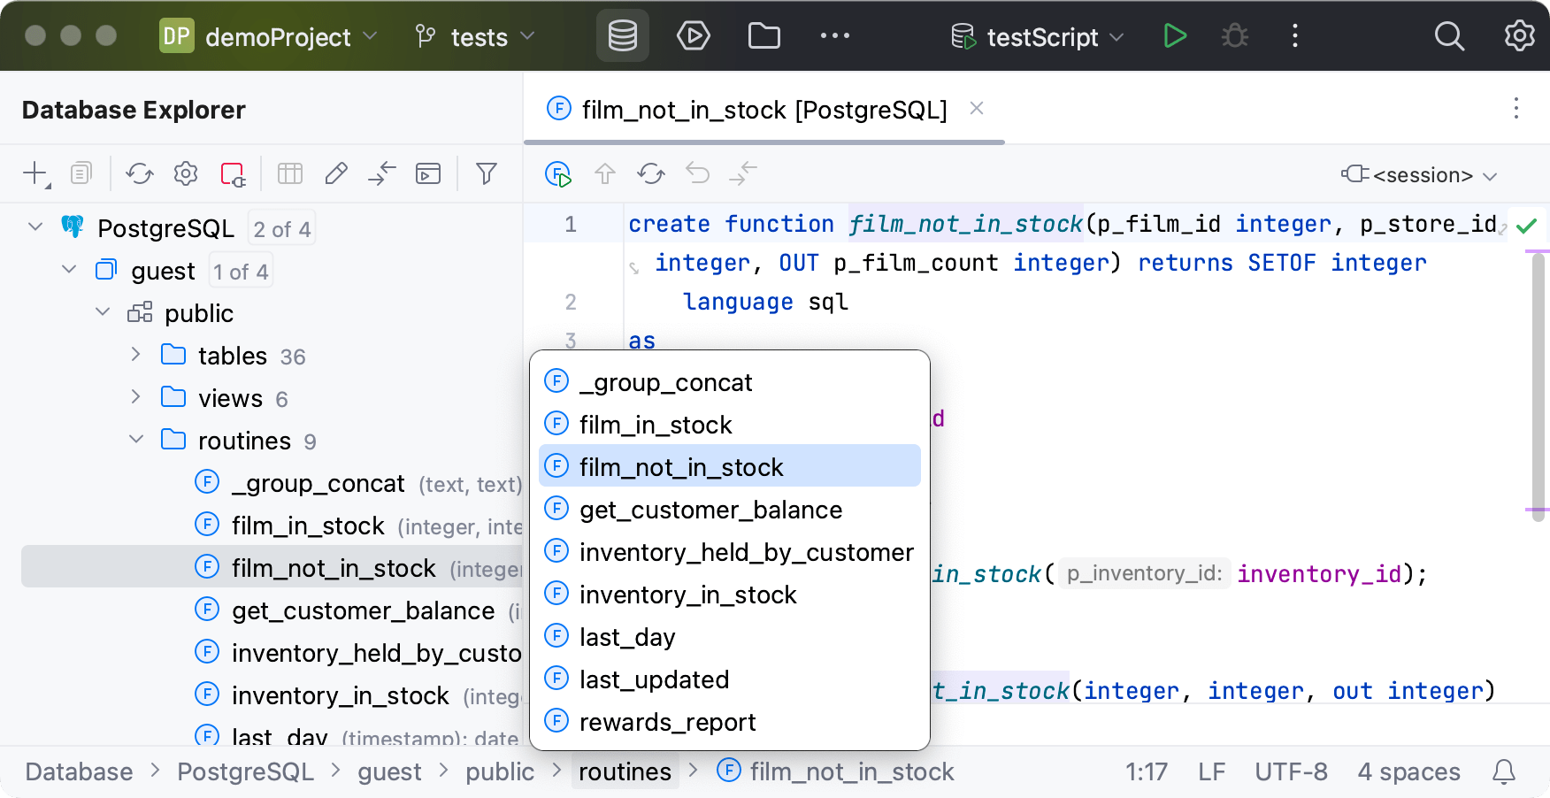Screen dimensions: 1550x798
Task: Collapse the public schema node
Action: tap(103, 312)
